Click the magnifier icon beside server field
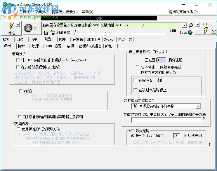 point(190,25)
